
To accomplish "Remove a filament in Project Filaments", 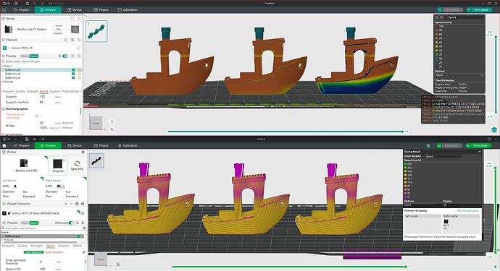I will pos(72,204).
